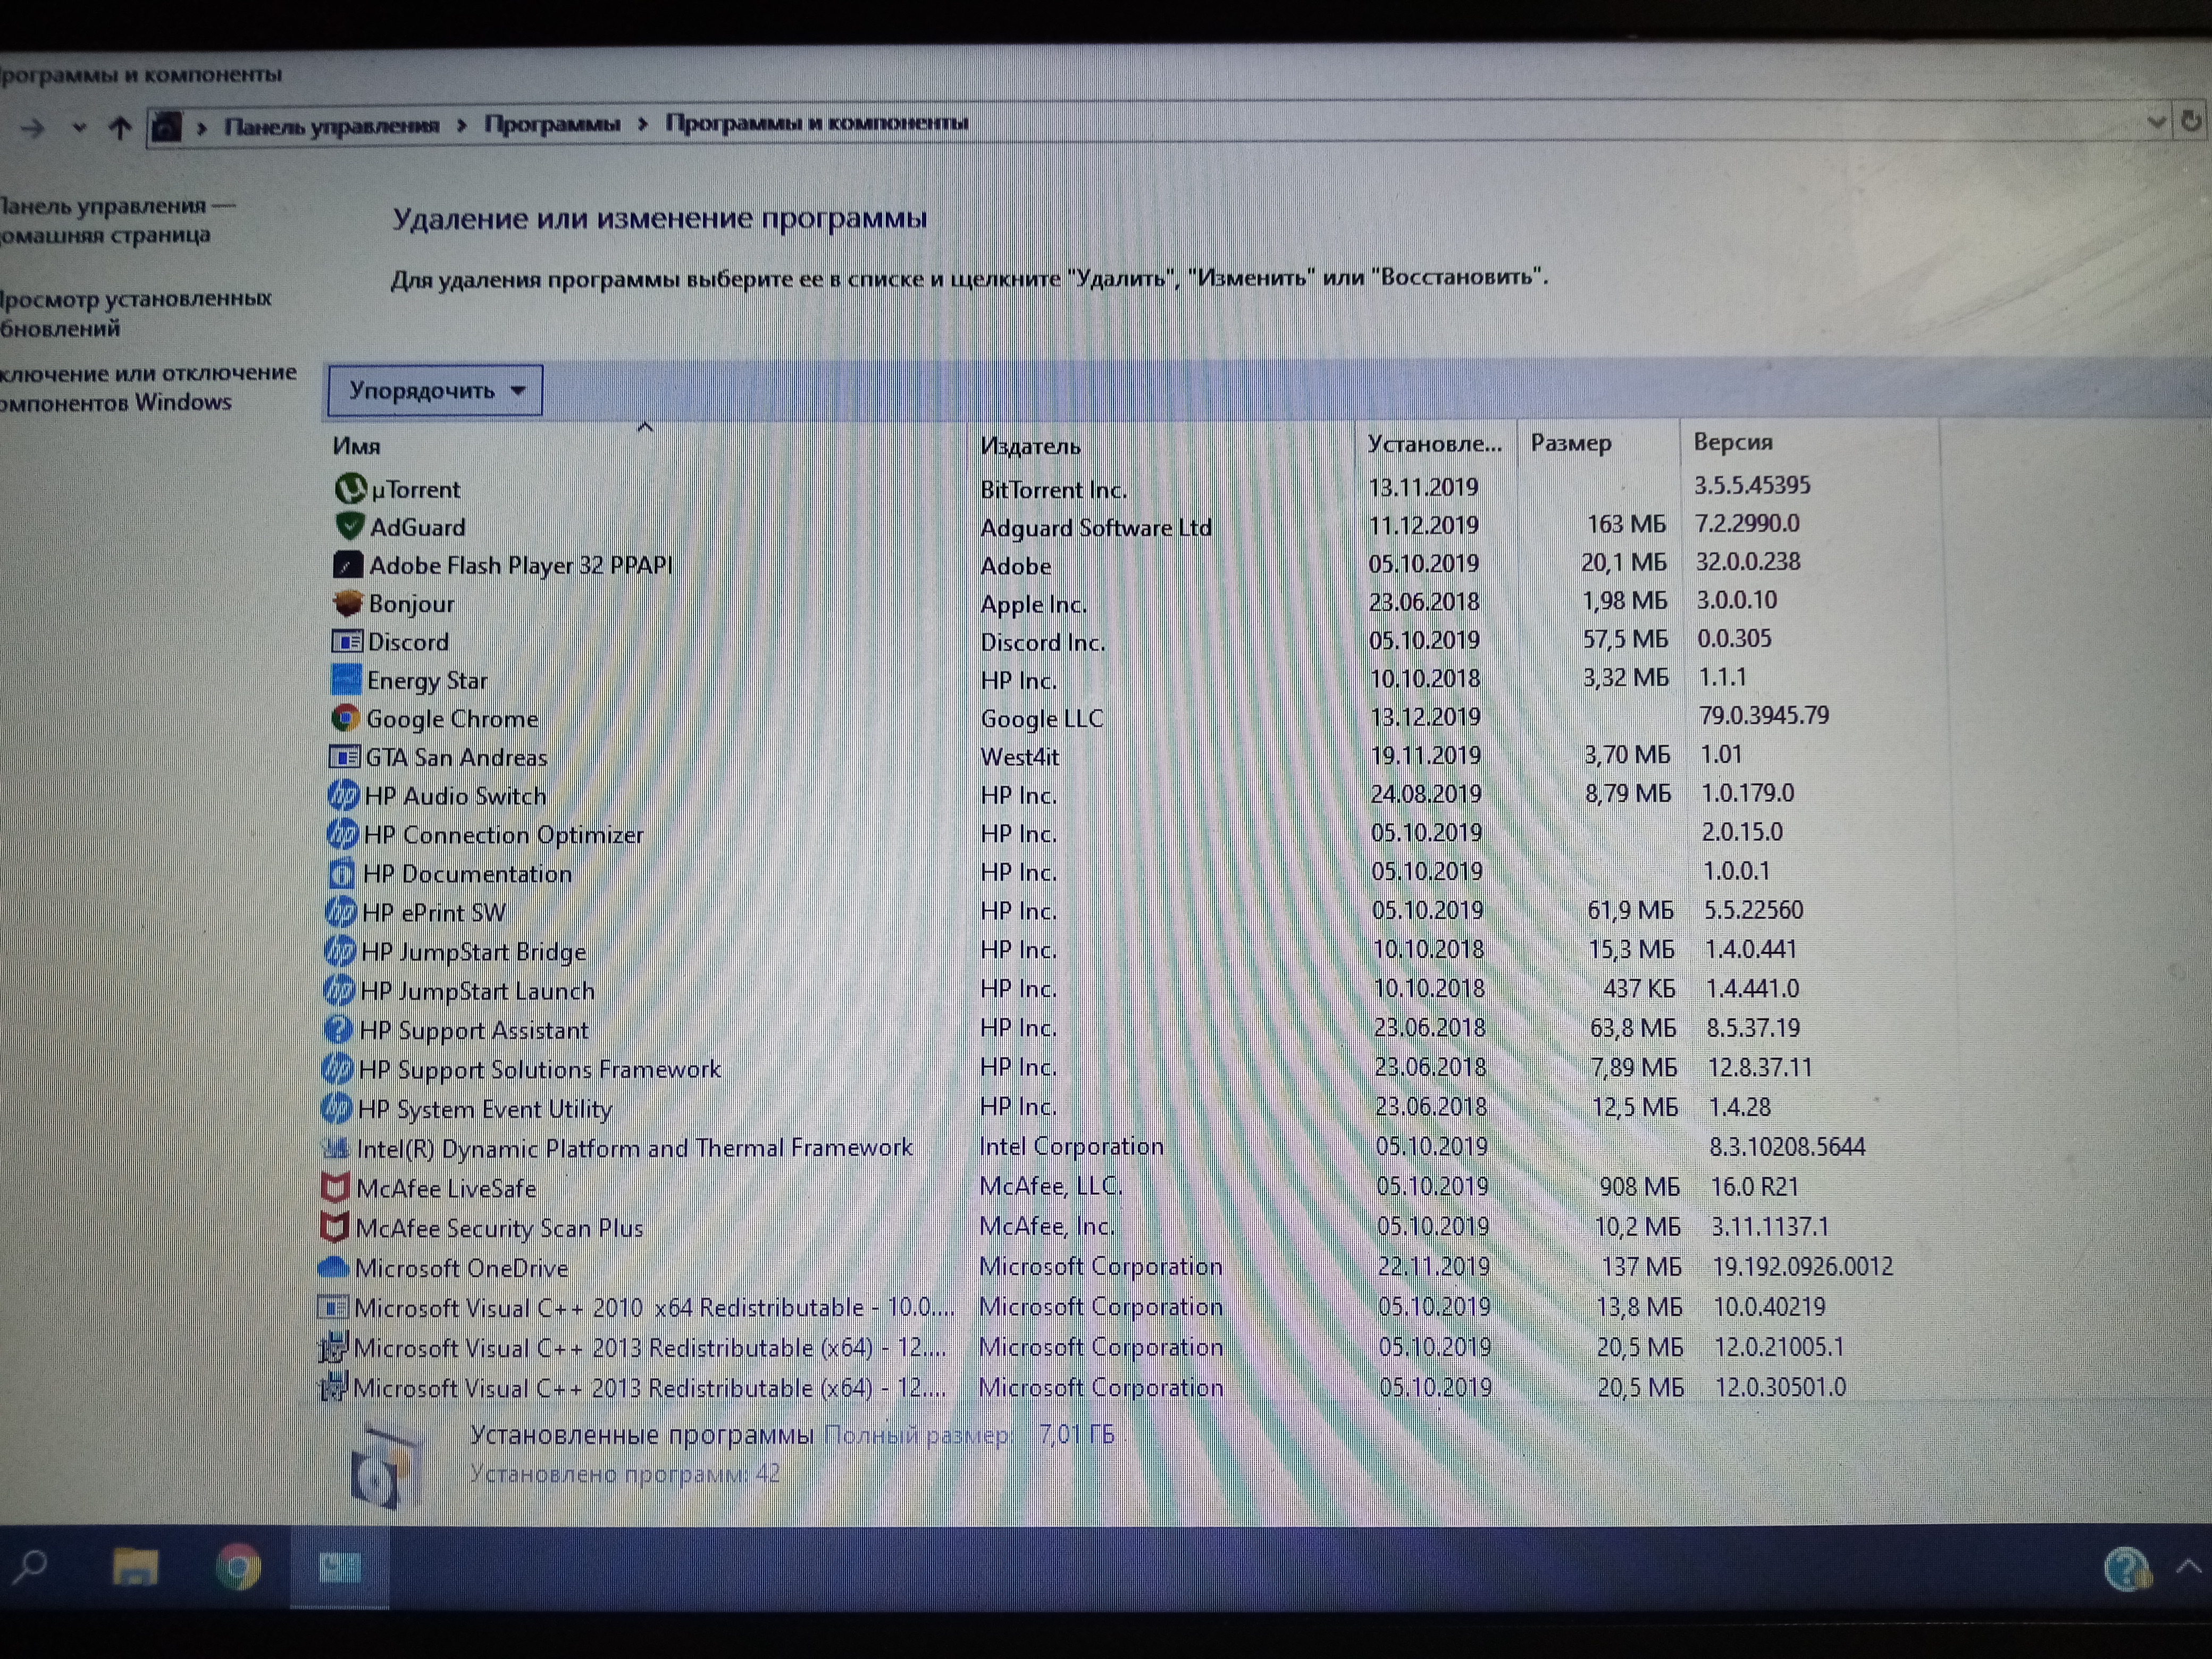Open Chrome from the taskbar
The image size is (2212, 1659).
pos(238,1567)
